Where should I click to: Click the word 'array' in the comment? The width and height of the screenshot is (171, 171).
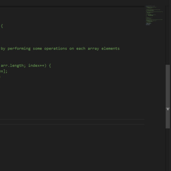point(93,49)
